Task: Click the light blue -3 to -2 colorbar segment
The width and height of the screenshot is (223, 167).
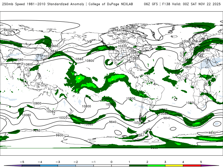Action: [x=67, y=166]
